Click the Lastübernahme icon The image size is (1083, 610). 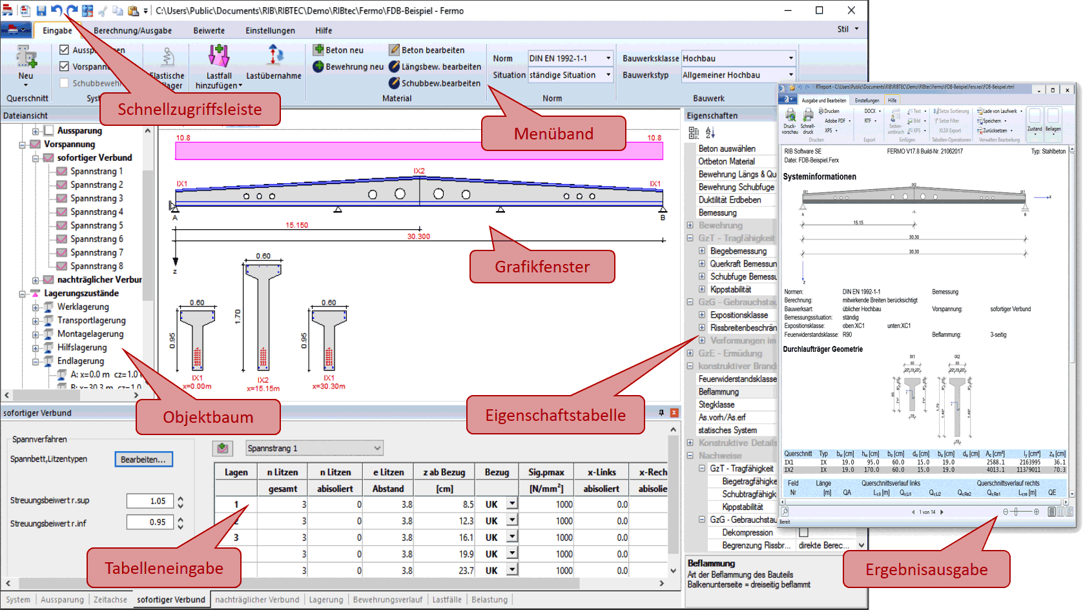click(274, 56)
